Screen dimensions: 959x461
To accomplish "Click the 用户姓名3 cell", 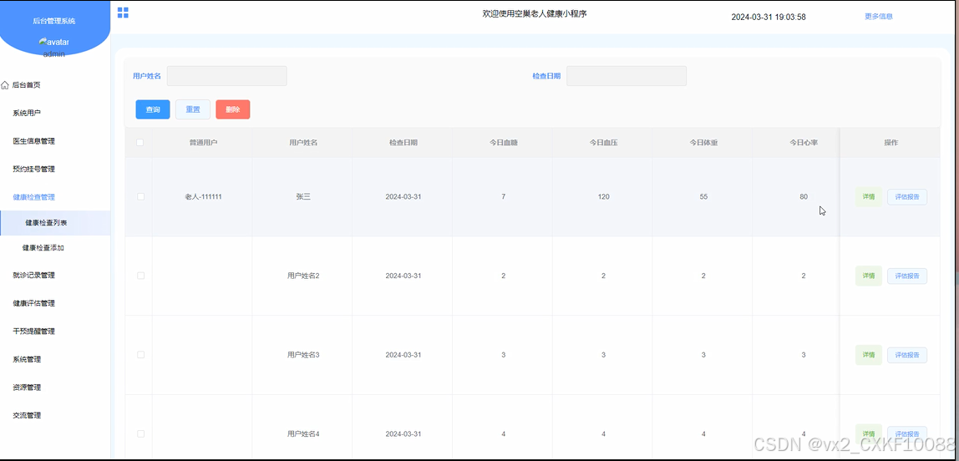I will point(303,355).
